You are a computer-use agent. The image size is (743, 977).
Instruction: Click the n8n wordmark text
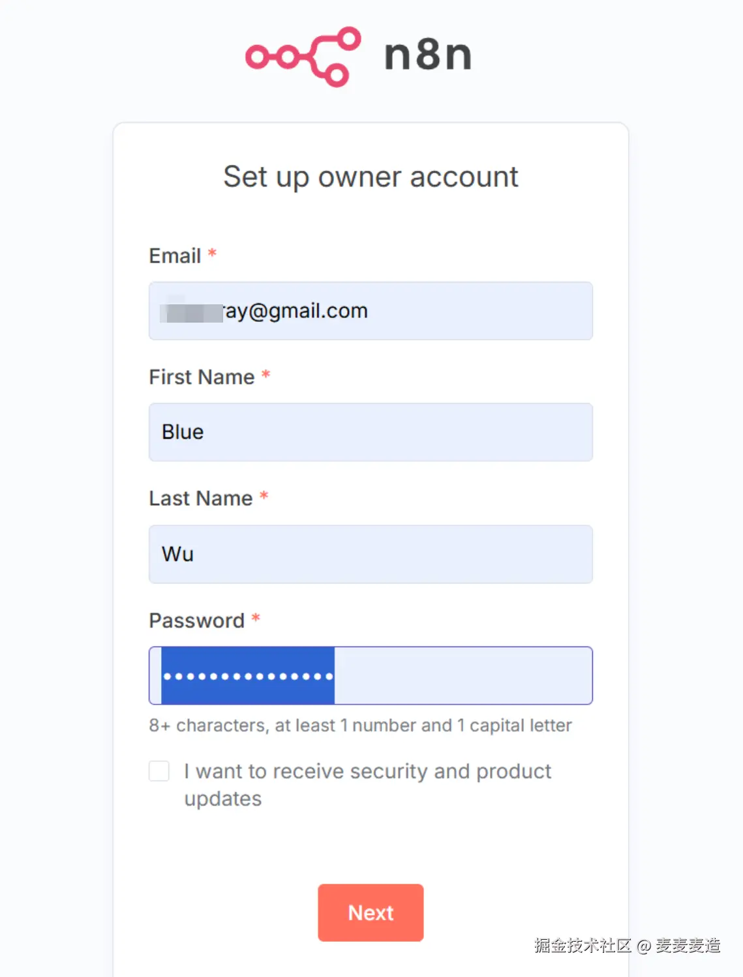point(428,55)
